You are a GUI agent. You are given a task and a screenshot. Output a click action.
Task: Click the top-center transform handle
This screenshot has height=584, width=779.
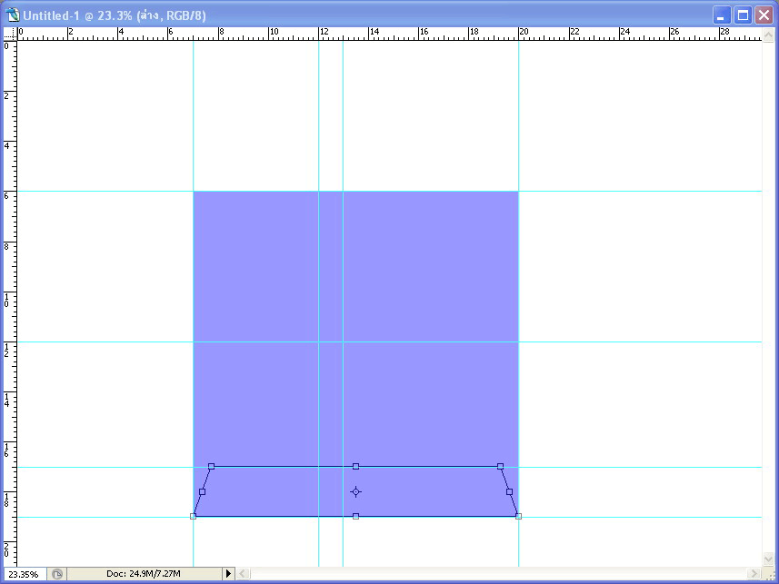pos(355,466)
